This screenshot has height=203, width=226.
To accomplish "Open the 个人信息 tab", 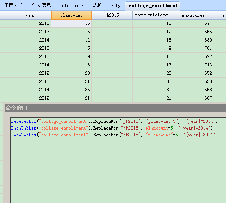I will coord(42,5).
